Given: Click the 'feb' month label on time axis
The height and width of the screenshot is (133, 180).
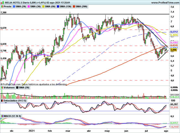Looking at the screenshot, I should [50, 131].
